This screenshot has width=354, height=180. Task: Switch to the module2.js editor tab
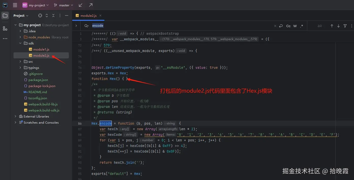[x=88, y=15]
